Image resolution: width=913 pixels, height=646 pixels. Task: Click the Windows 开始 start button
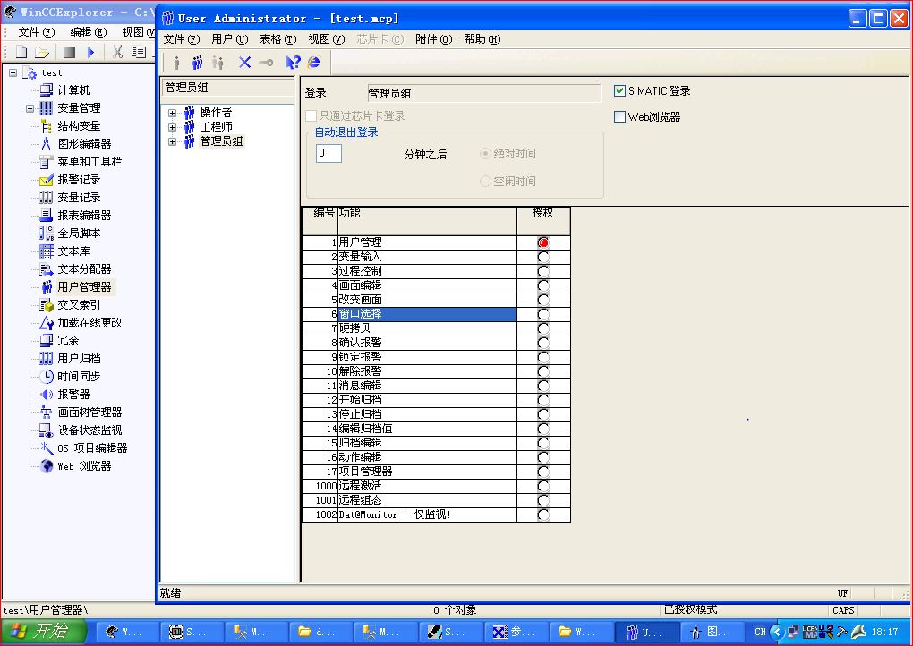[44, 632]
